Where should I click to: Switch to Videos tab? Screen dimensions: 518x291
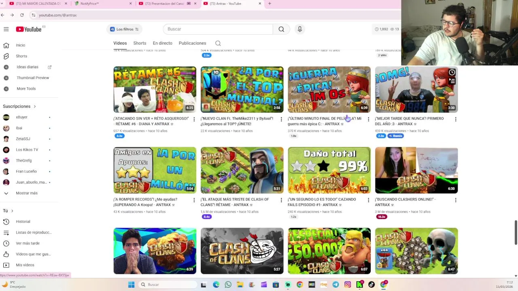[120, 43]
